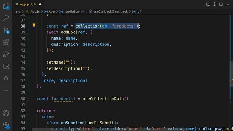The height and width of the screenshot is (131, 233).
Task: Click "const ref" declaration on line 38
Action: point(57,26)
